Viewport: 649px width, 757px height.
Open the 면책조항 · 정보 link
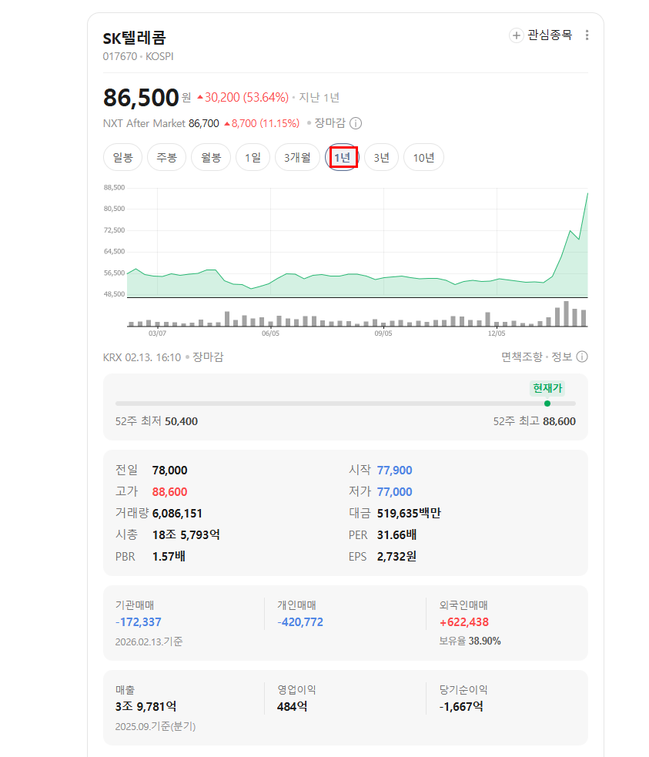537,357
